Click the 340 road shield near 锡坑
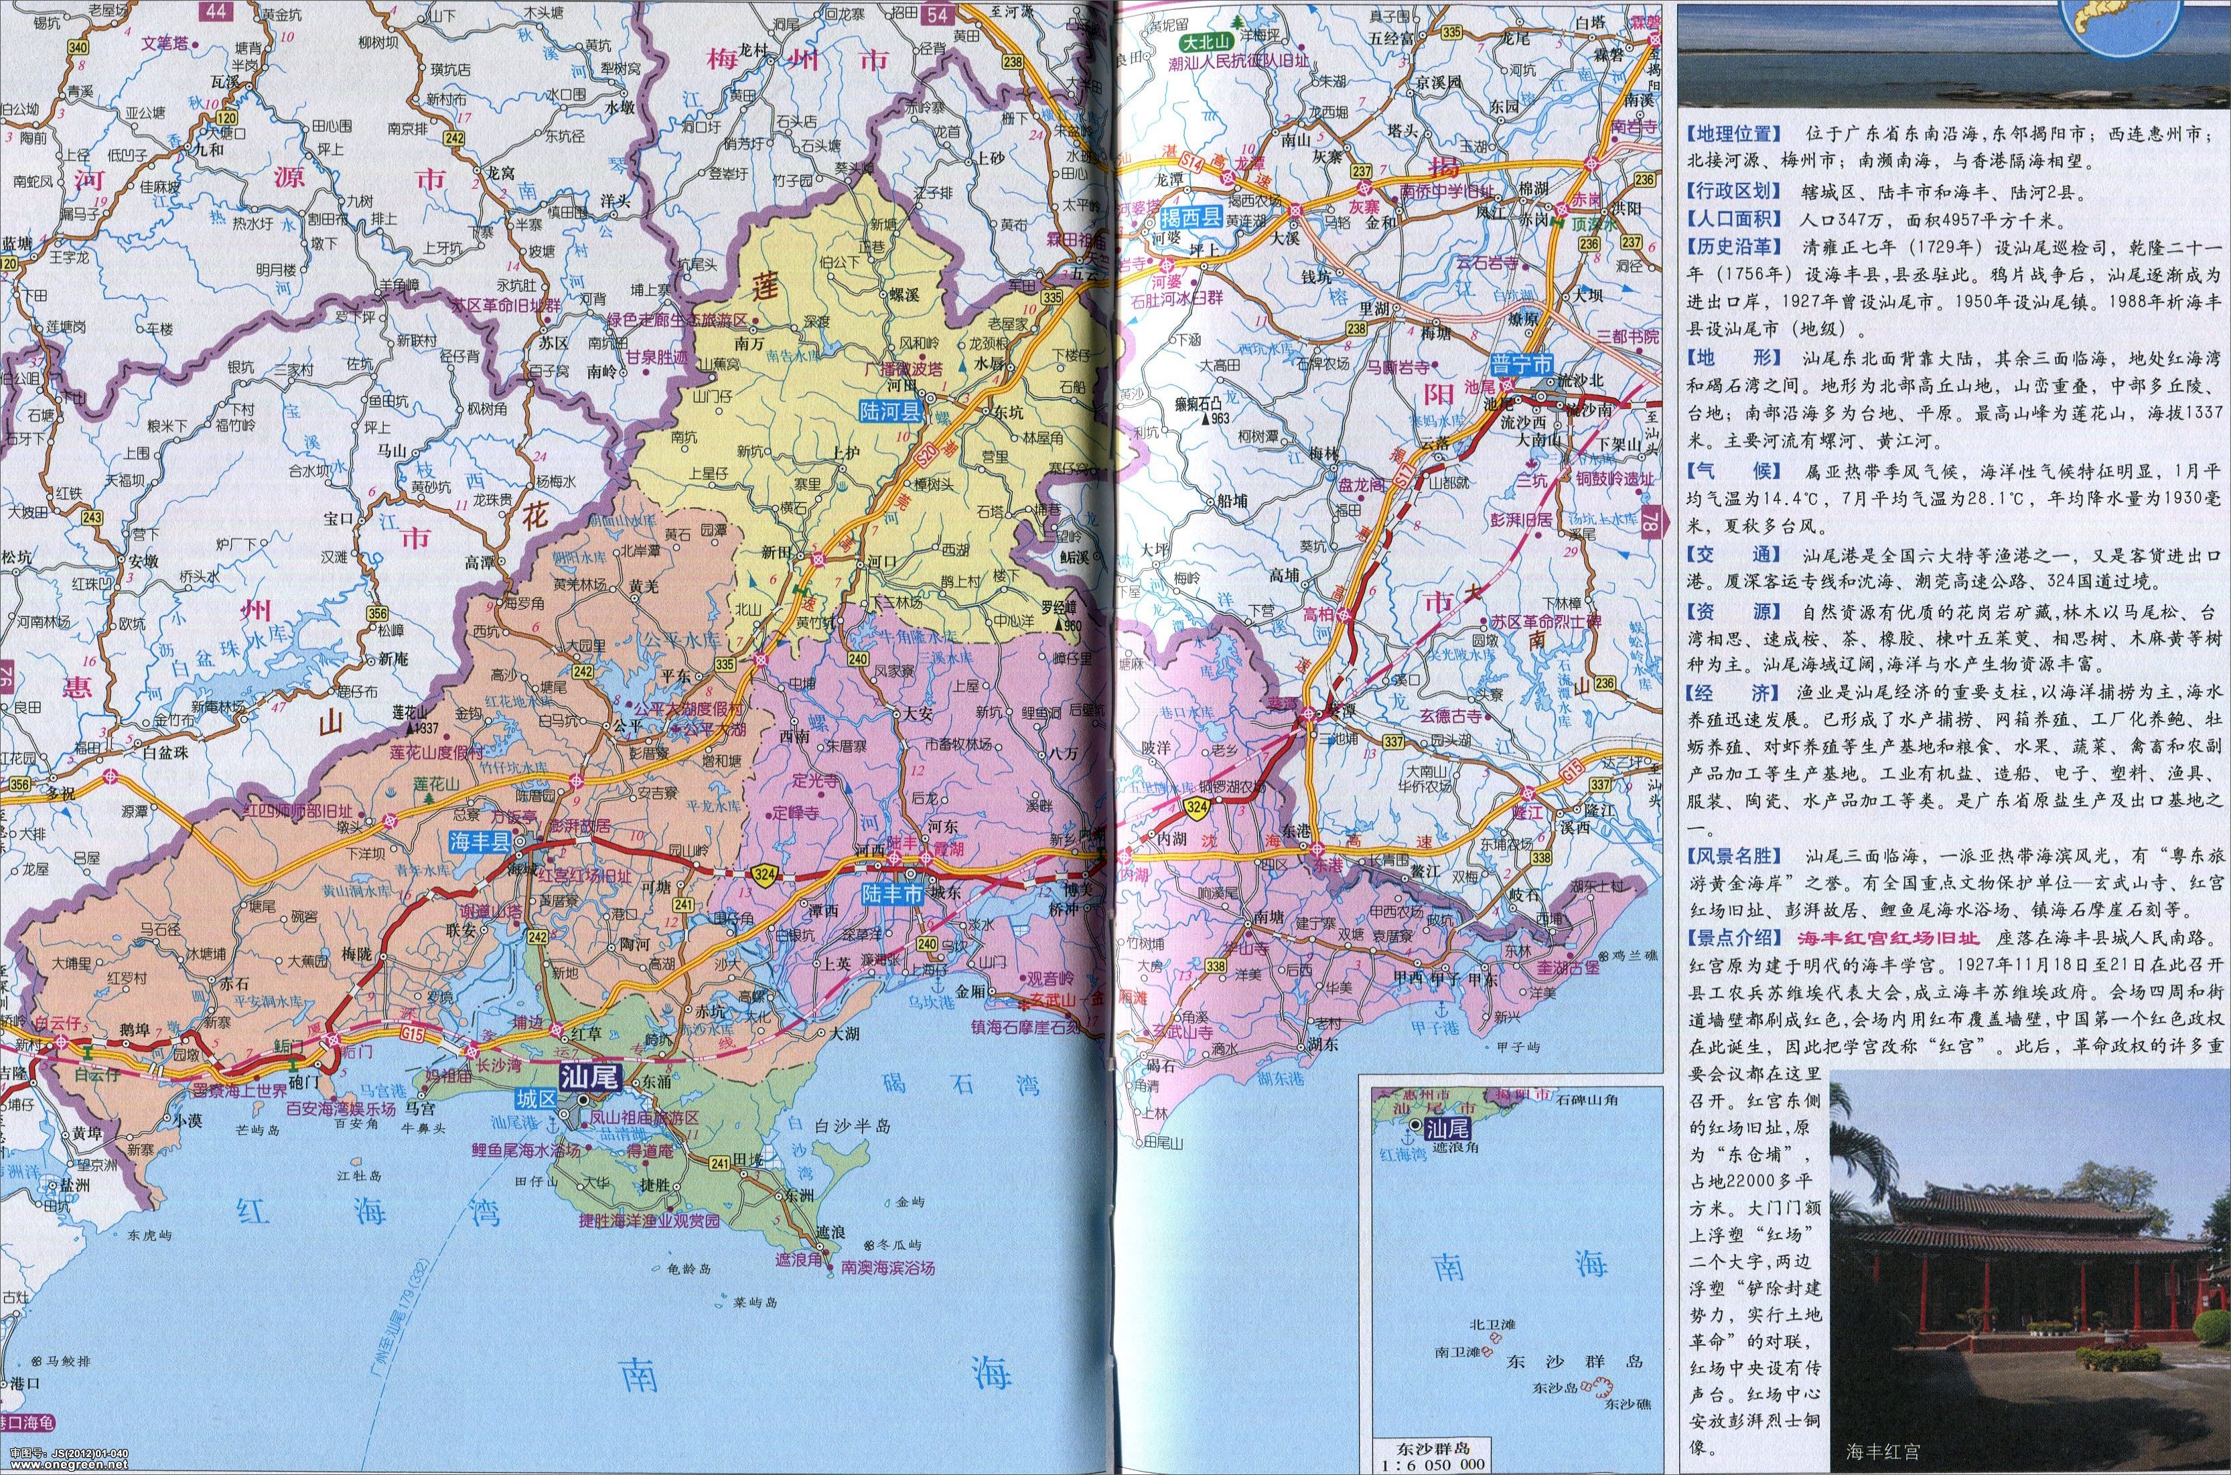Screen dimensions: 2231x1475 (78, 48)
